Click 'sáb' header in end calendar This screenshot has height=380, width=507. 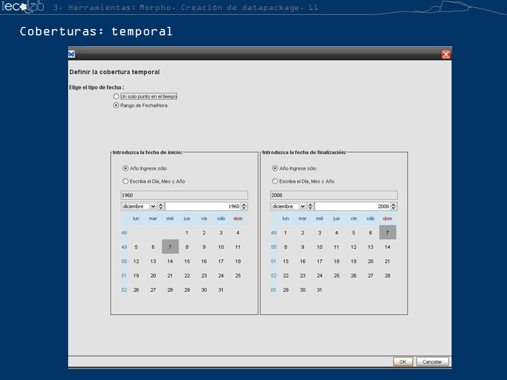point(371,218)
